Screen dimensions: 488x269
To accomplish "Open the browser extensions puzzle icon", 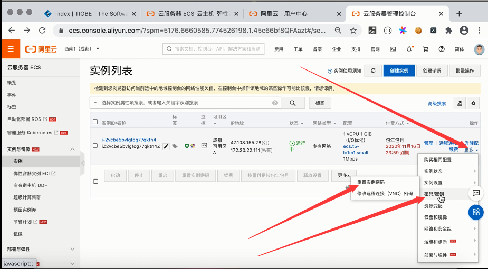I will [x=448, y=31].
